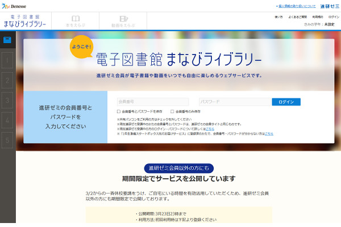Select the 本をえらぶ book icon tab
The image size is (341, 227).
(x=76, y=21)
